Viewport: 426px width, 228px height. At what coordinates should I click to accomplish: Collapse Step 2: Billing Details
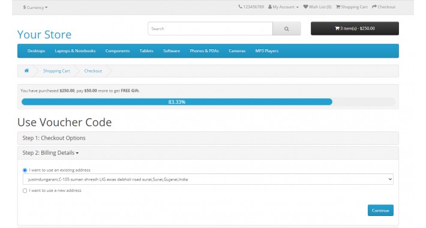[50, 153]
